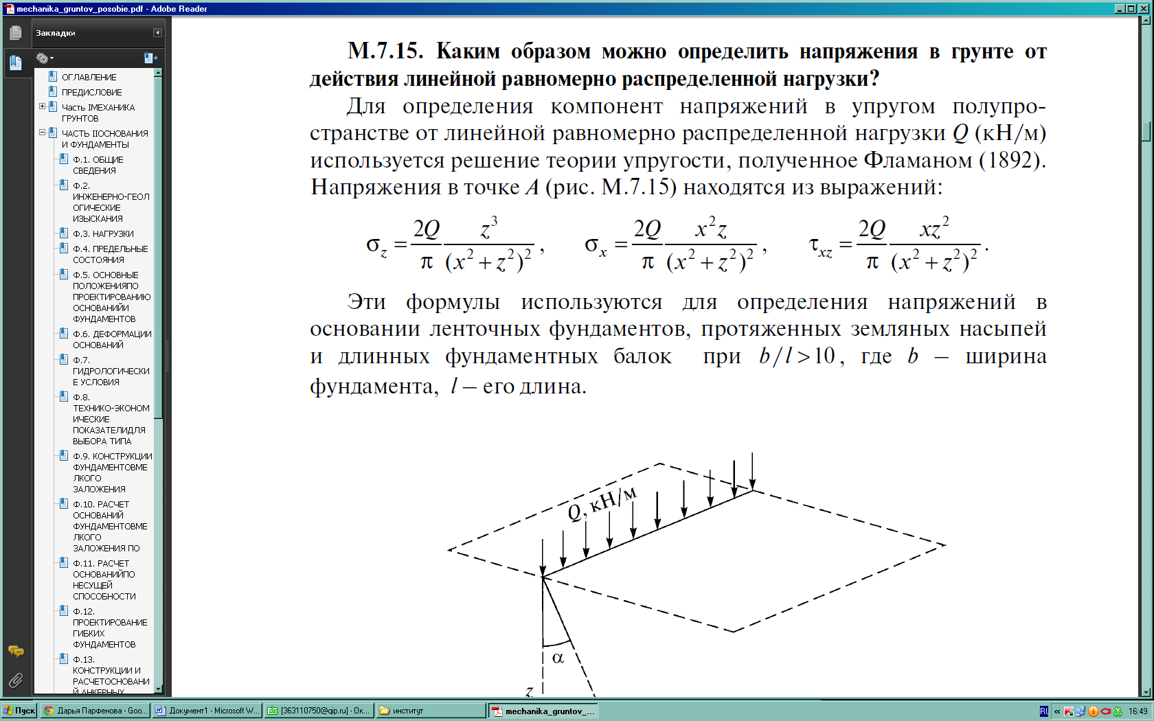
Task: Expand hidden tray icons chevron
Action: pyautogui.click(x=1057, y=711)
